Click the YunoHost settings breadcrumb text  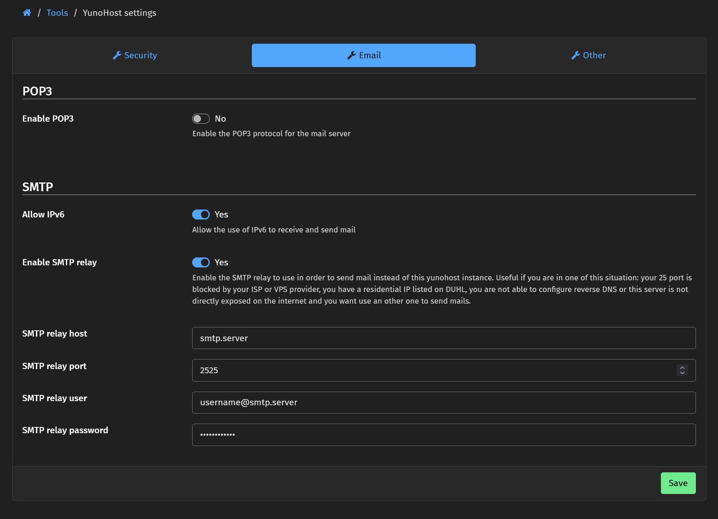point(119,13)
